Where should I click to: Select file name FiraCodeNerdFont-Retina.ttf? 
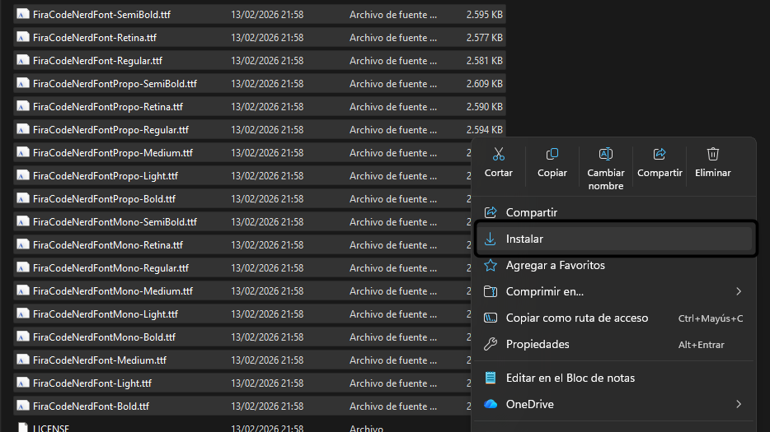point(95,38)
